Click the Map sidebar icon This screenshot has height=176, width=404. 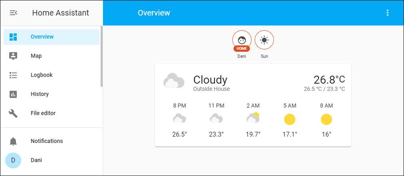13,56
